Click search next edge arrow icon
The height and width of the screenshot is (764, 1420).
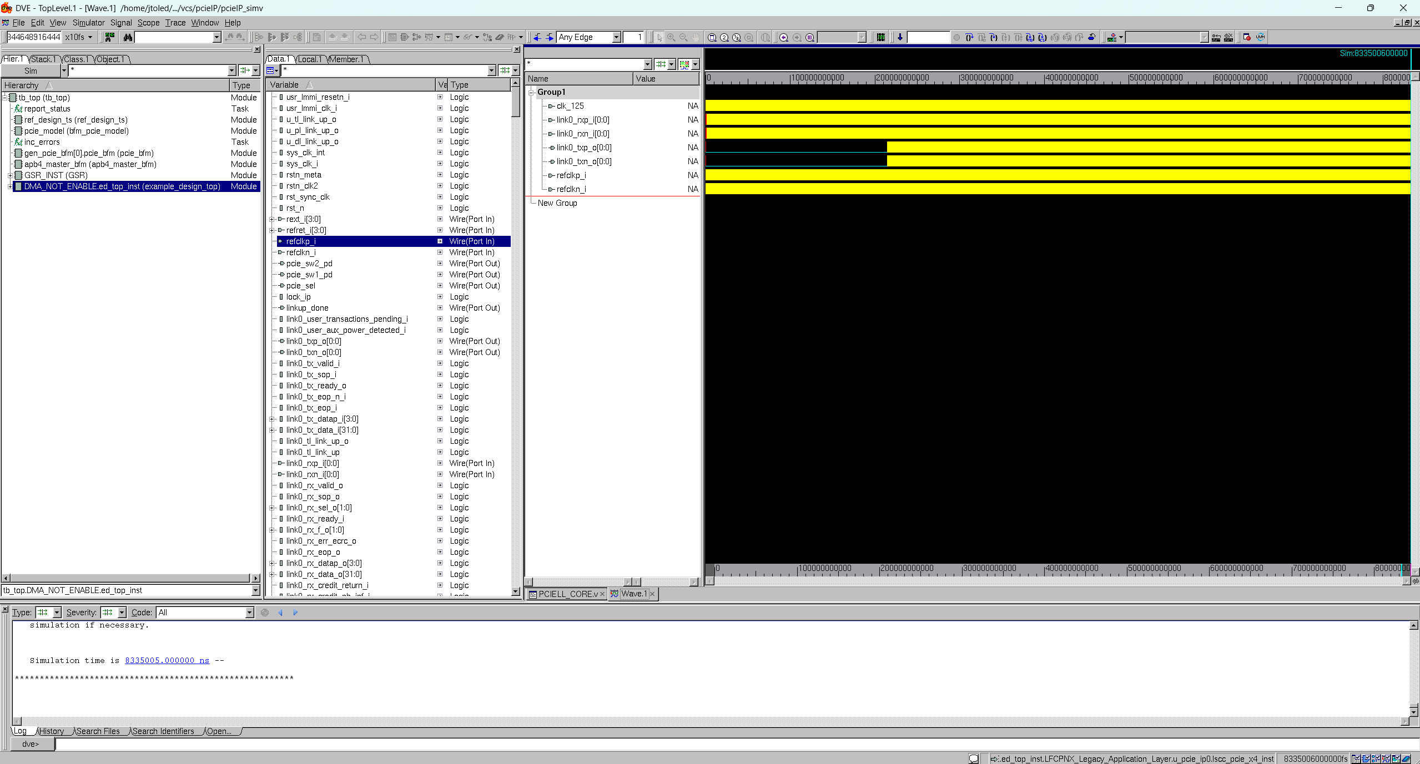point(549,37)
